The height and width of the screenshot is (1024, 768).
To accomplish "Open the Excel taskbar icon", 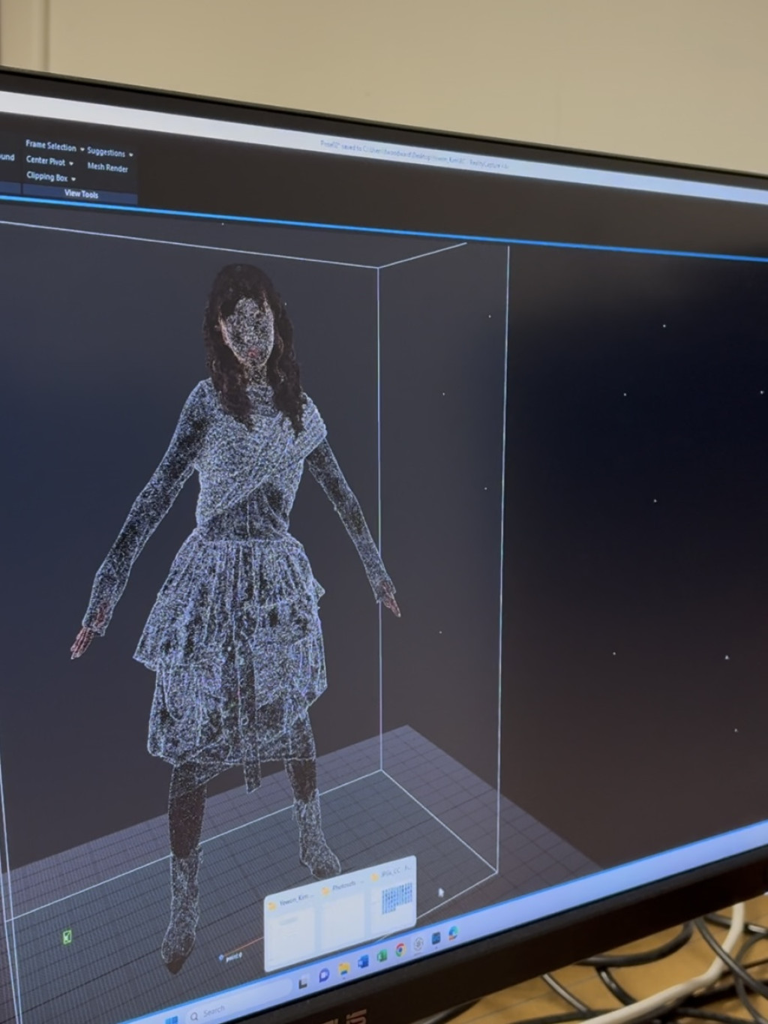I will 382,956.
